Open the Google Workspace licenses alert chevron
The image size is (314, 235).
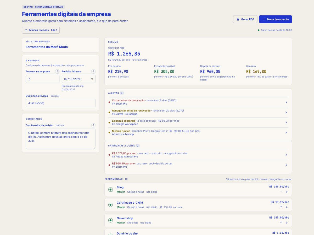click(x=286, y=122)
